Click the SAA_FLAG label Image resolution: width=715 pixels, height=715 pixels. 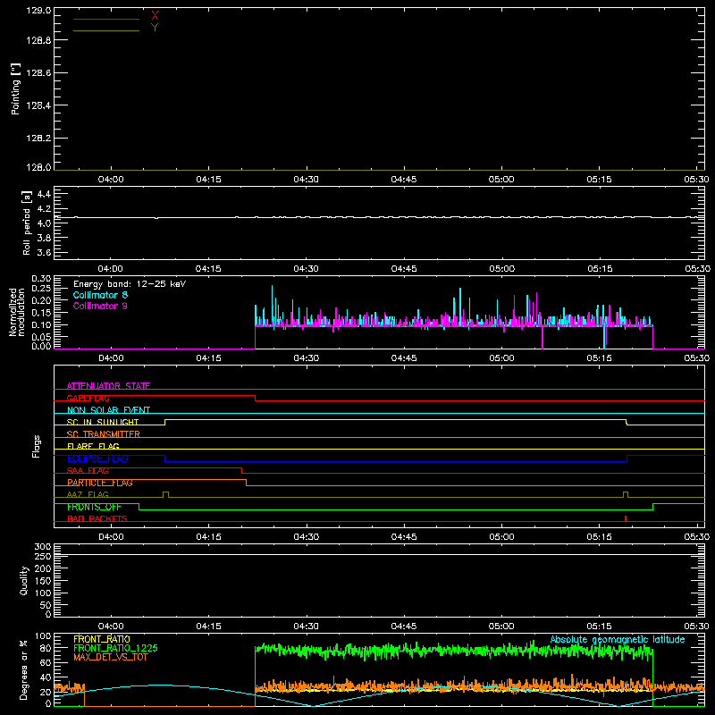point(88,470)
